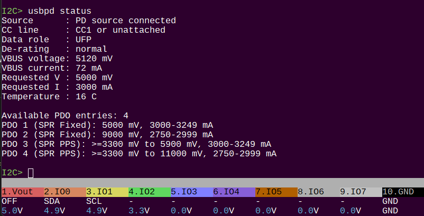Click the 3.3V reading under IO2
Viewport: 424px width, 216px height.
[x=139, y=210]
